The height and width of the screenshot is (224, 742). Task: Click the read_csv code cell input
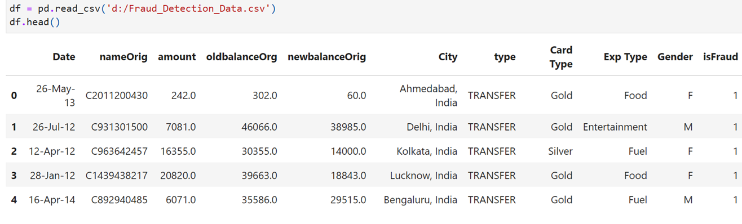point(372,16)
